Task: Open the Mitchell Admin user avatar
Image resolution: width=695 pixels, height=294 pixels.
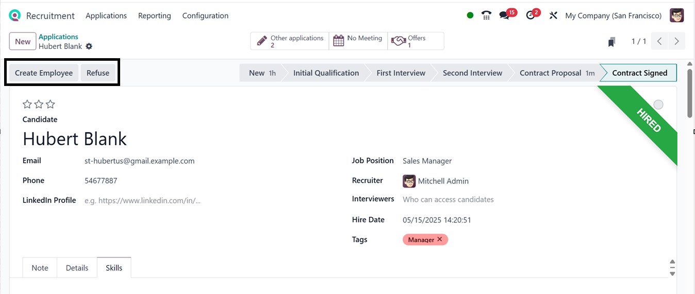Action: (676, 15)
